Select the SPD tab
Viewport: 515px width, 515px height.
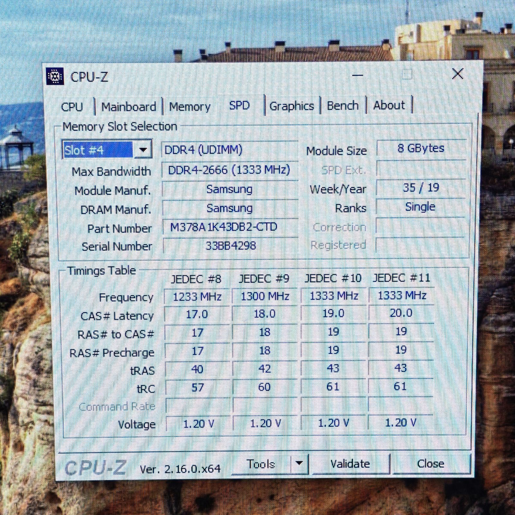pyautogui.click(x=239, y=106)
